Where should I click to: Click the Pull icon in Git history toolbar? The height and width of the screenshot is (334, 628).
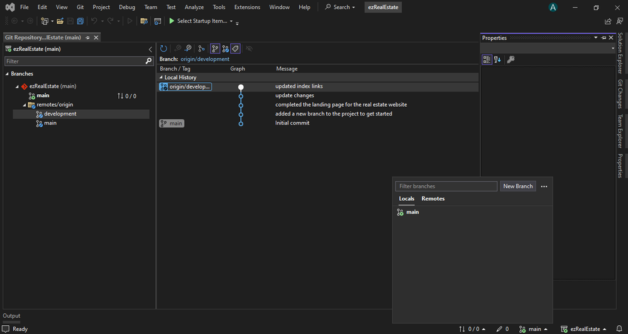[187, 49]
